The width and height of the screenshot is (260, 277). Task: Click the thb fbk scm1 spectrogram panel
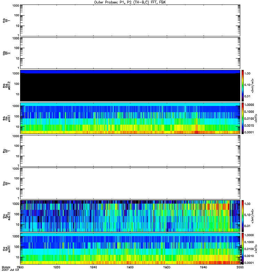coord(130,118)
